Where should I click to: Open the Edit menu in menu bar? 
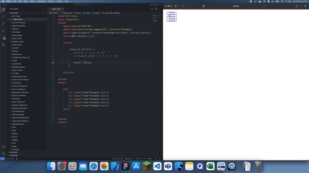pos(20,1)
